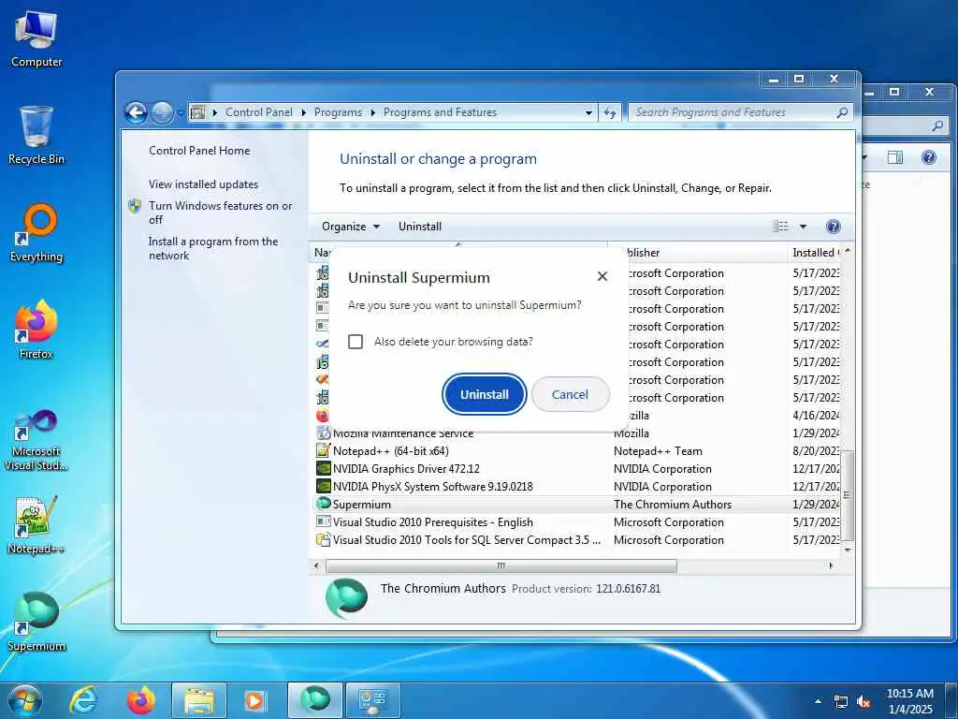Open the Windows Start menu orb
This screenshot has height=719, width=958.
click(24, 700)
